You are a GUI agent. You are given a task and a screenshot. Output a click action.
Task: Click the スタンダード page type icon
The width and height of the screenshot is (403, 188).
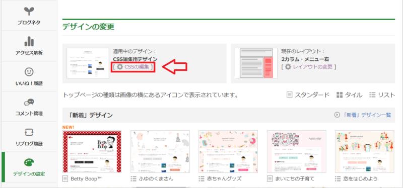coord(289,95)
